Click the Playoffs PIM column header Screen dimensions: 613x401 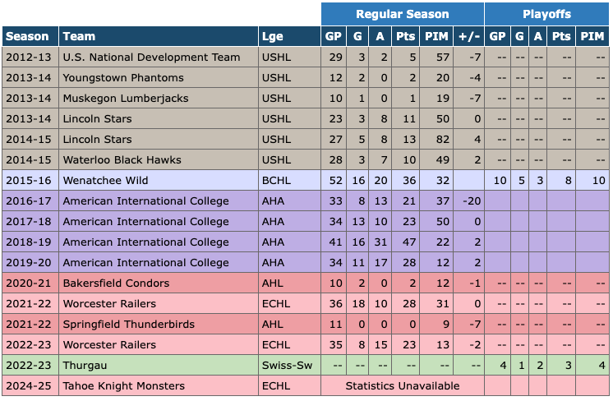(x=592, y=36)
